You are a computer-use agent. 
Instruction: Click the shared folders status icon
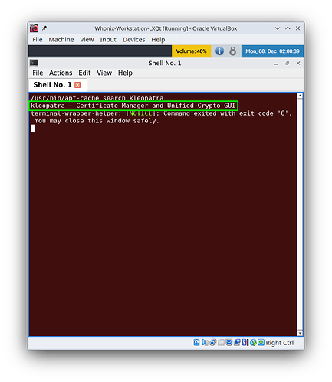237,342
